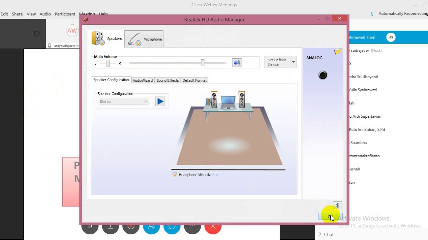Open the information icon in Realtek manager

tap(337, 205)
